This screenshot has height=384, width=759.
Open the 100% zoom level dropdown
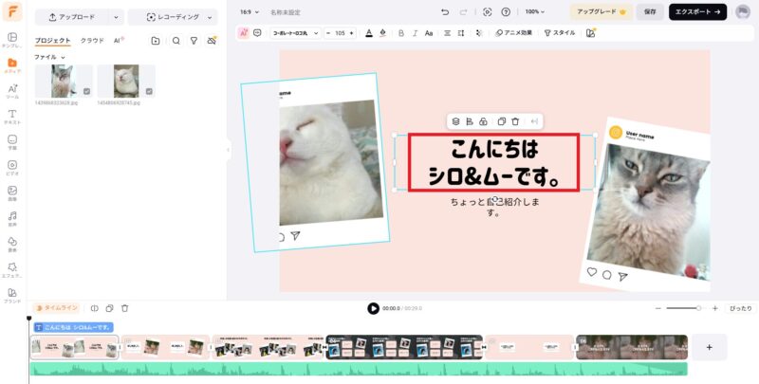point(536,12)
